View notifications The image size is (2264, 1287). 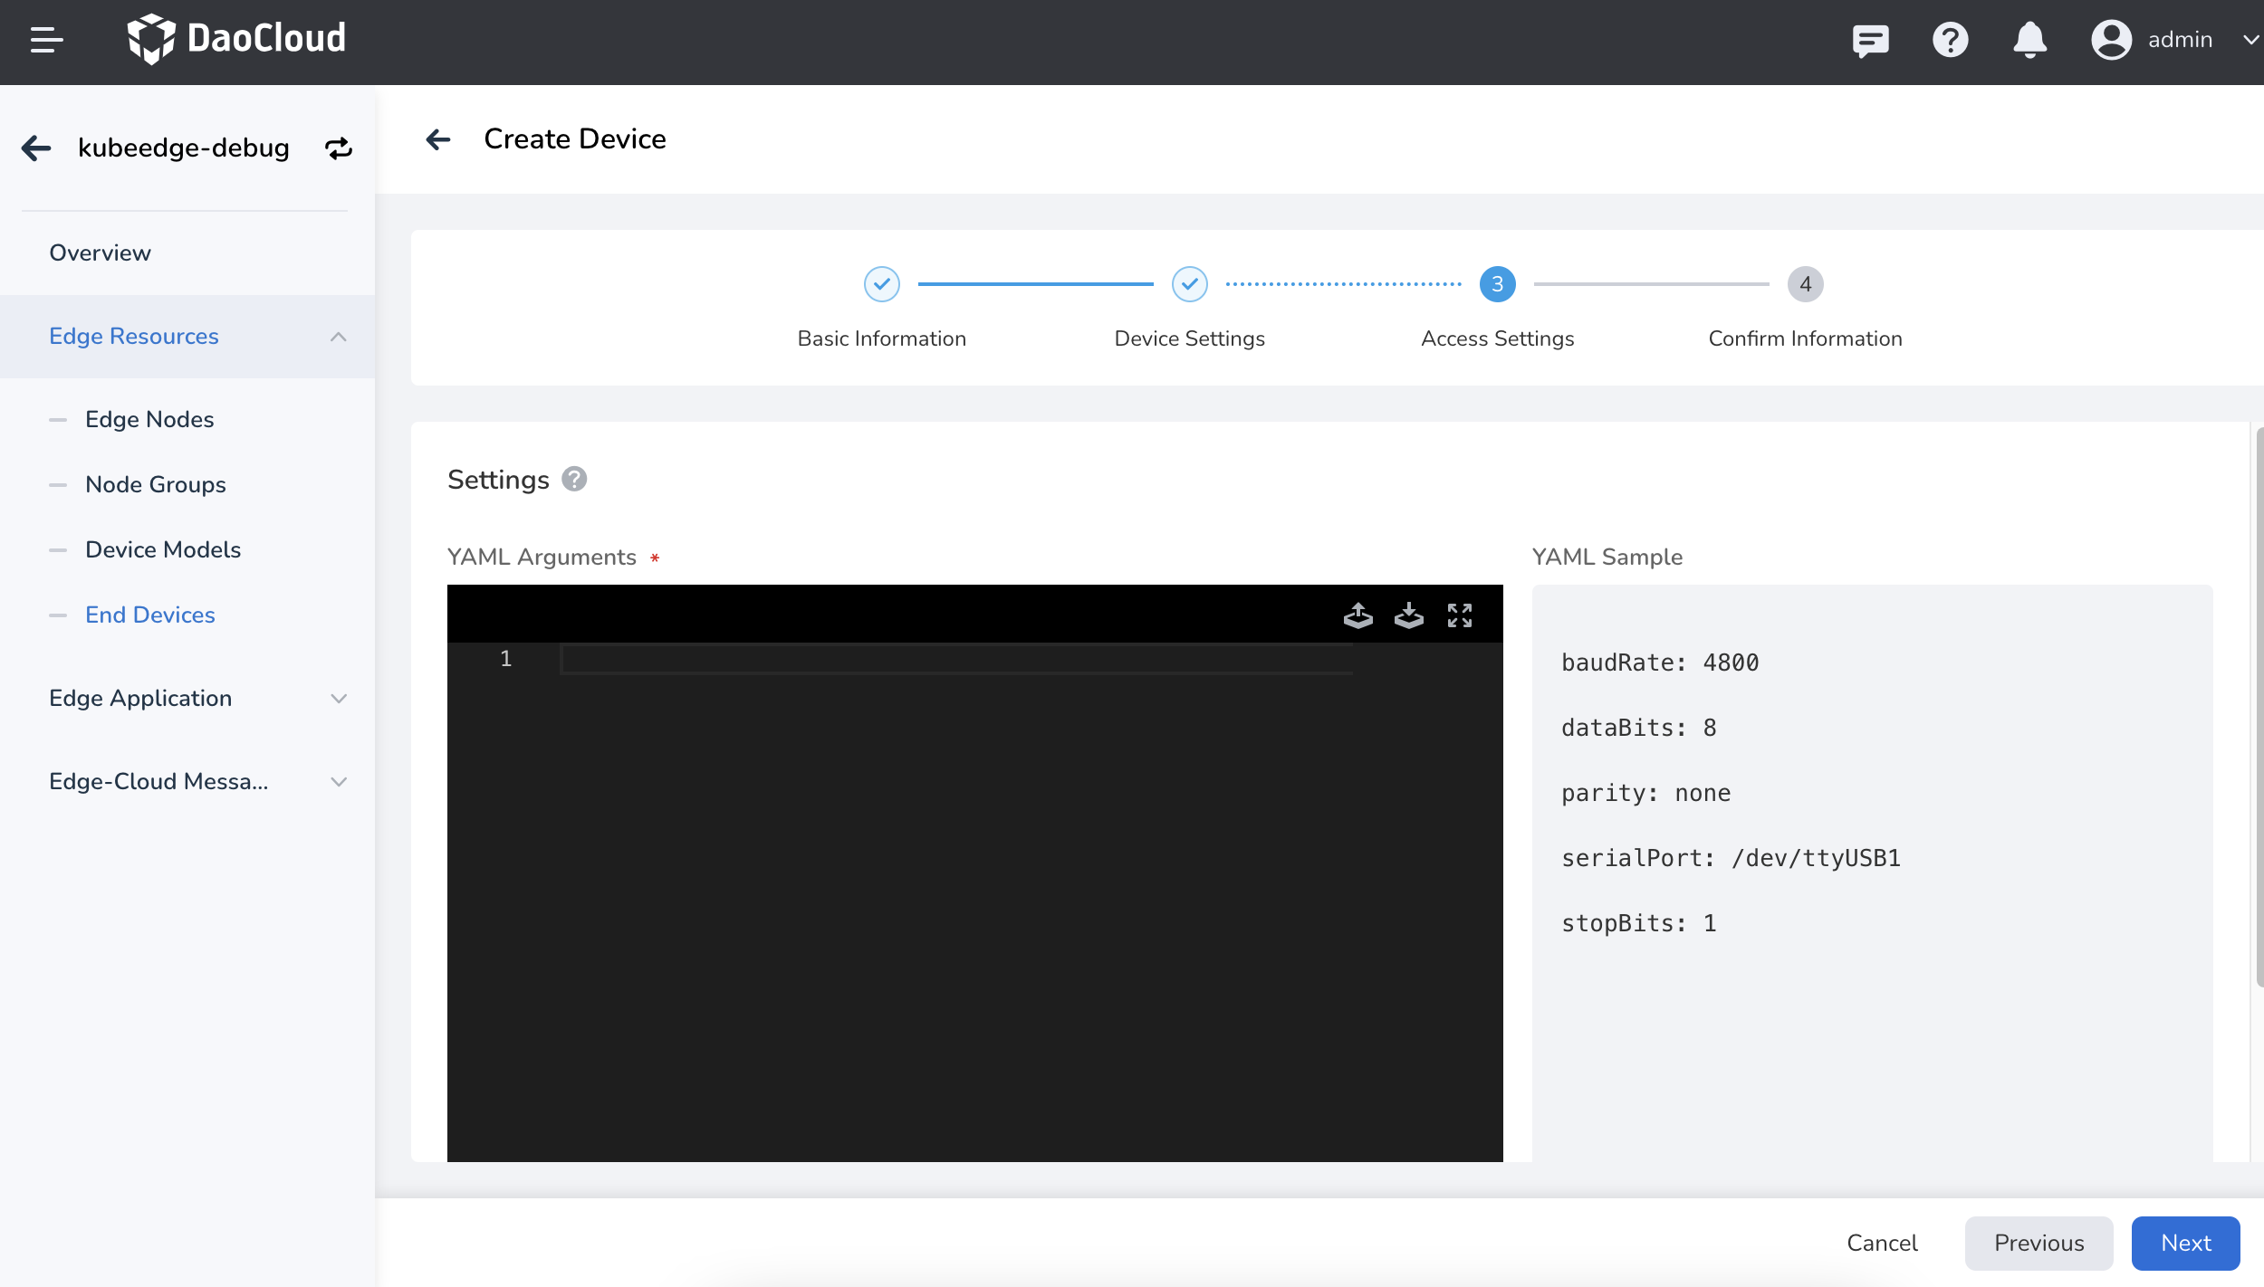(x=2030, y=40)
